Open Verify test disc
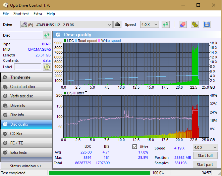Viewport: 222px width, 176px height. pyautogui.click(x=26, y=96)
